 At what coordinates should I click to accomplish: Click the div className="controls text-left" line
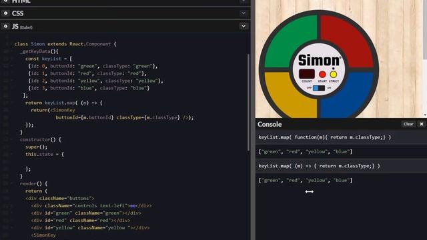point(91,205)
